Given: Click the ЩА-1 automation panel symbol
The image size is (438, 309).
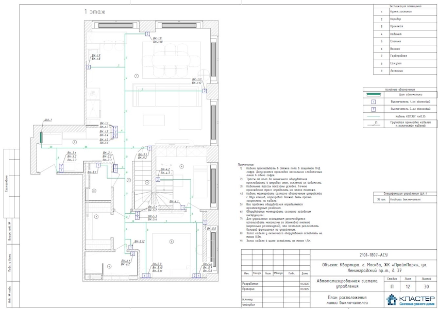Looking at the screenshot, I should [41, 136].
